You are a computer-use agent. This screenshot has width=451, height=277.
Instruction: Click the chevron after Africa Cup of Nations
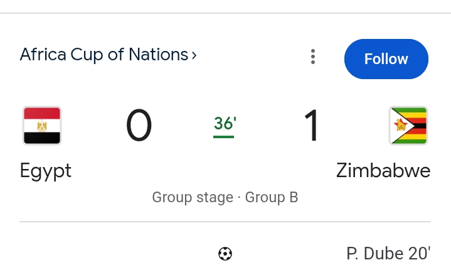click(x=194, y=55)
